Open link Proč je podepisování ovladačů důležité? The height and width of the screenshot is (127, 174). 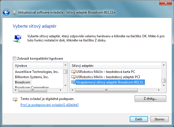click(x=50, y=105)
